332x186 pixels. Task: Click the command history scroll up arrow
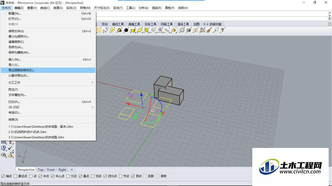pyautogui.click(x=330, y=13)
